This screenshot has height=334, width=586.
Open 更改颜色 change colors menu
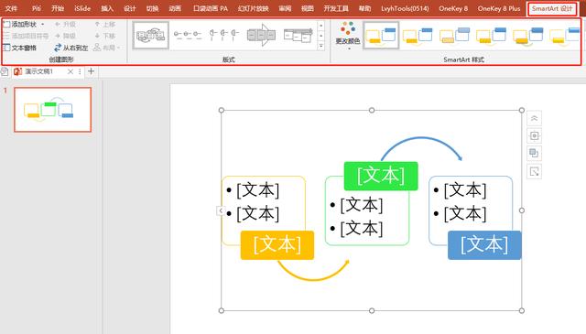tap(348, 35)
